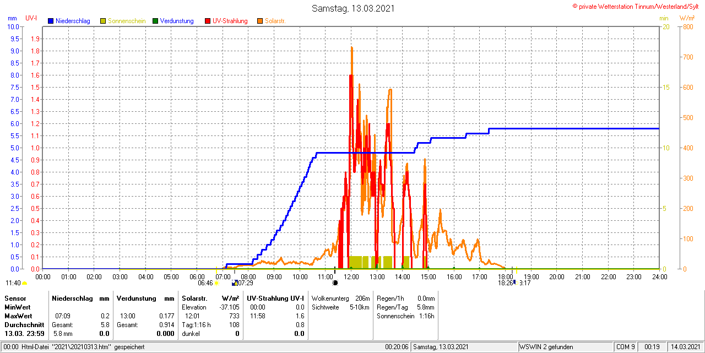Click the red UV-Strahlung legend swatch
705x353 pixels.
[208, 21]
